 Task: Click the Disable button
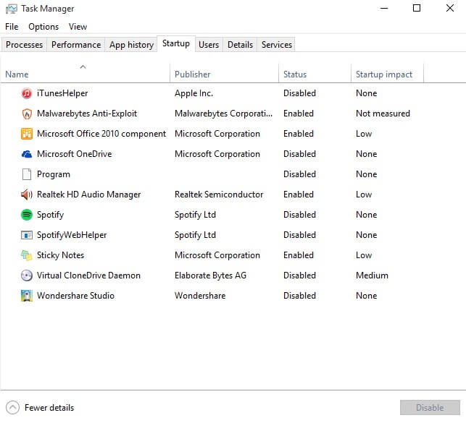click(430, 408)
